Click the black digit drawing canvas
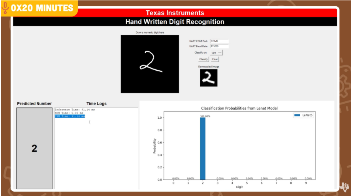The width and height of the screenshot is (352, 196). 150,64
